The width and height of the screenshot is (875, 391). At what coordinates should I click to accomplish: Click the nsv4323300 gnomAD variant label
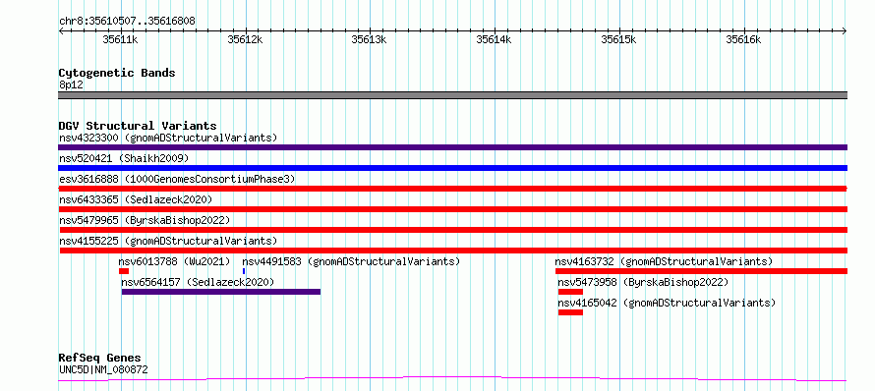pos(168,138)
